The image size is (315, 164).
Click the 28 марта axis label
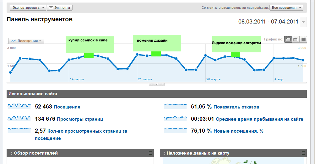(x=213, y=79)
